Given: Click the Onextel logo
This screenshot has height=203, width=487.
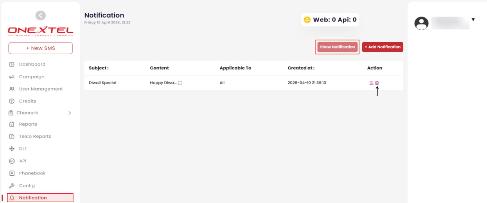Looking at the screenshot, I should (x=41, y=31).
